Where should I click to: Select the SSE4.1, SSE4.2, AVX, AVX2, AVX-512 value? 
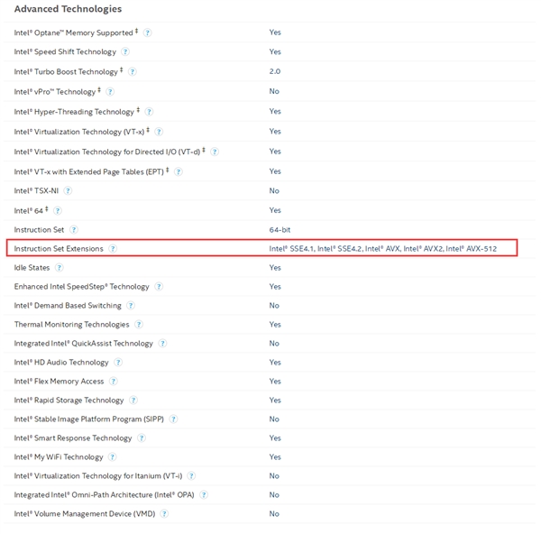coord(383,249)
